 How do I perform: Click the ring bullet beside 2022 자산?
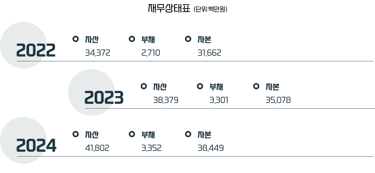(75, 39)
